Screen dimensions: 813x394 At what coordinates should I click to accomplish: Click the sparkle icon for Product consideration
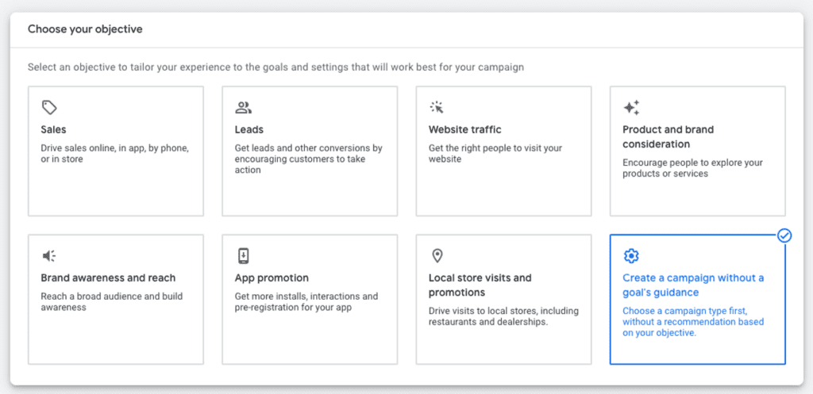631,108
